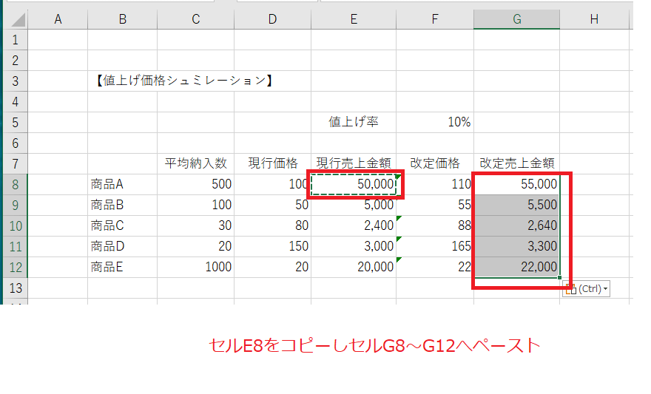Select row 13 header

pos(16,288)
